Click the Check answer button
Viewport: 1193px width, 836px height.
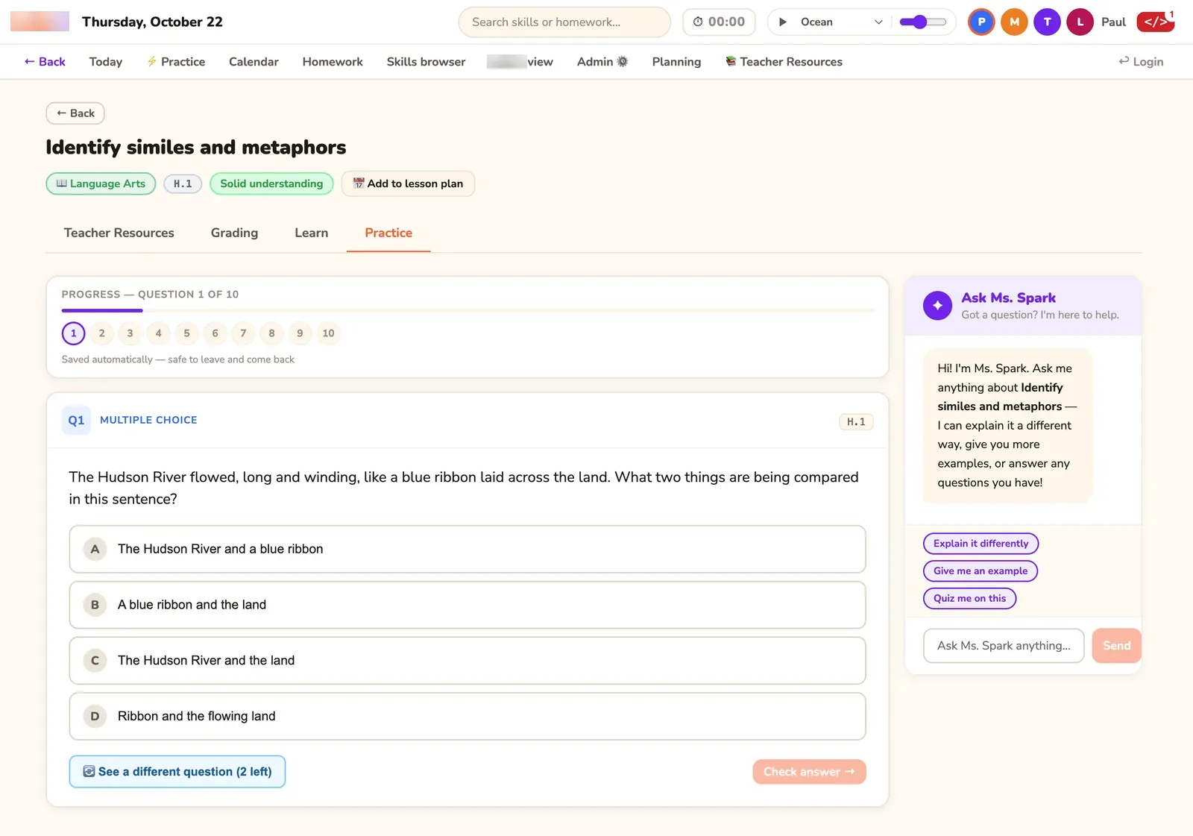pos(809,772)
